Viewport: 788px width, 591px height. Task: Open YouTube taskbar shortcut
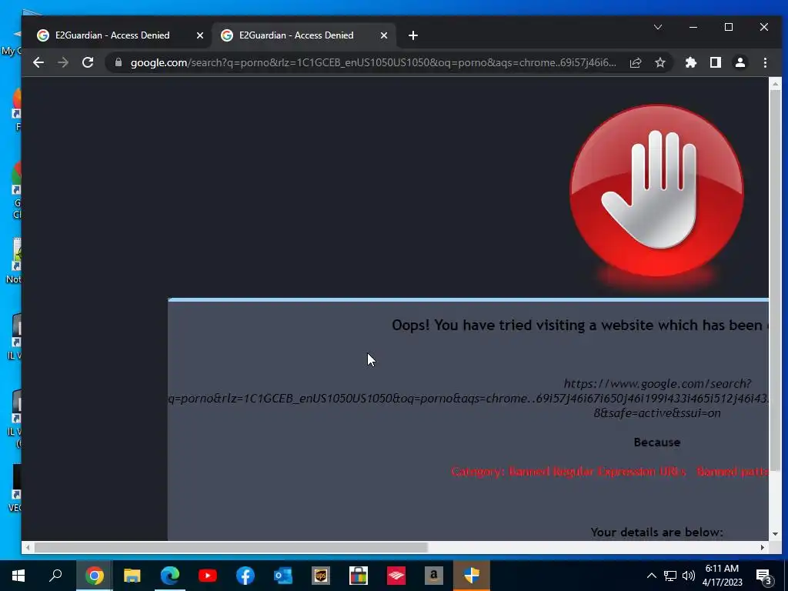(x=208, y=576)
